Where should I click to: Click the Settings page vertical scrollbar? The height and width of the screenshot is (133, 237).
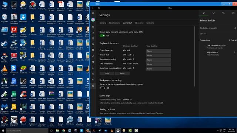[x=194, y=57]
